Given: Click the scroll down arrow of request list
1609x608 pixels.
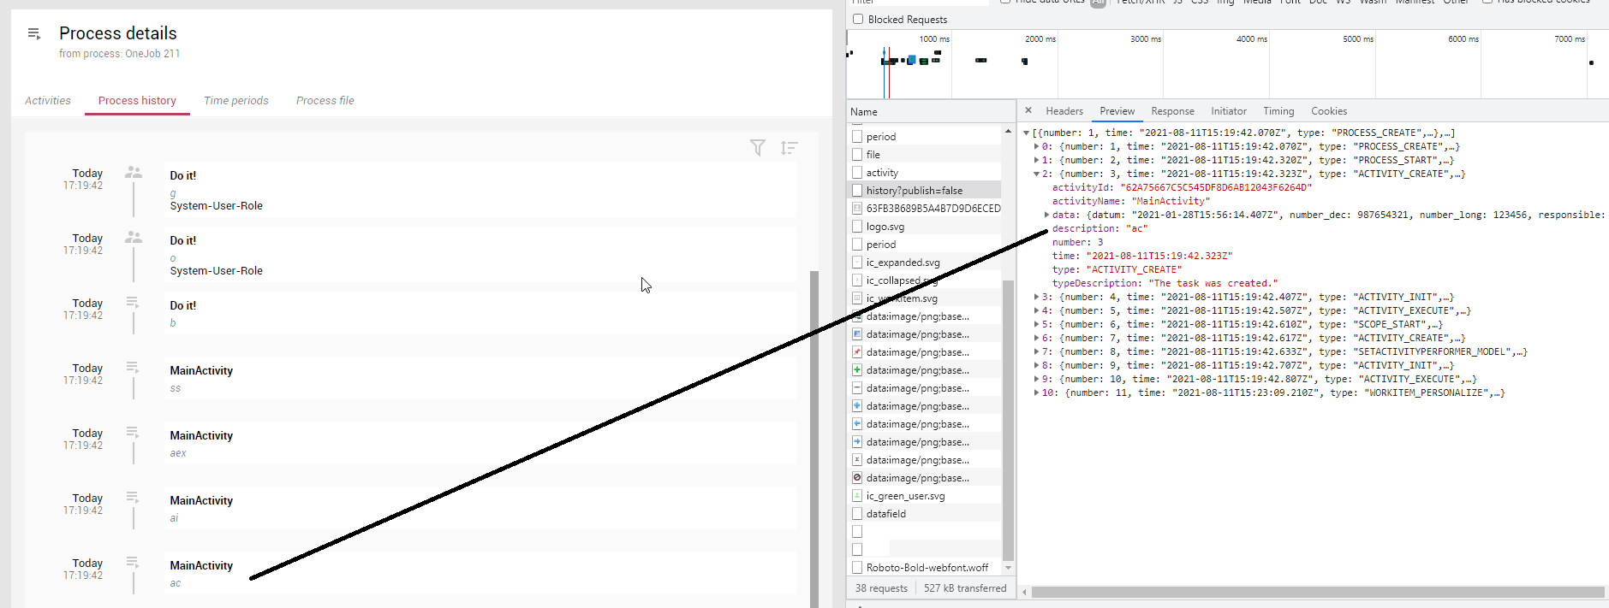Looking at the screenshot, I should click(1008, 568).
